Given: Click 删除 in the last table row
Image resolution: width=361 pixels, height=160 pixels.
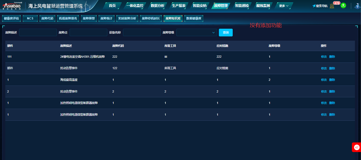Looking at the screenshot, I should [x=332, y=115].
